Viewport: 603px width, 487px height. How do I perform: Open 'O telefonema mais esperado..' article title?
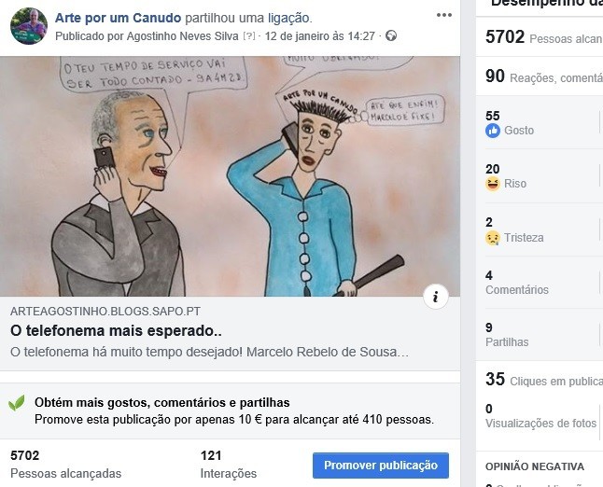point(116,330)
